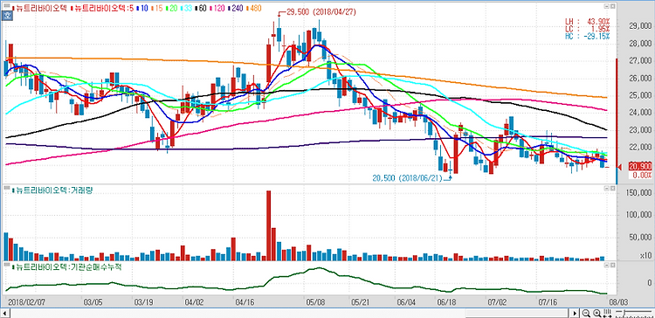Click the candle spacing adjust icon
The height and width of the screenshot is (318, 655).
pyautogui.click(x=607, y=313)
